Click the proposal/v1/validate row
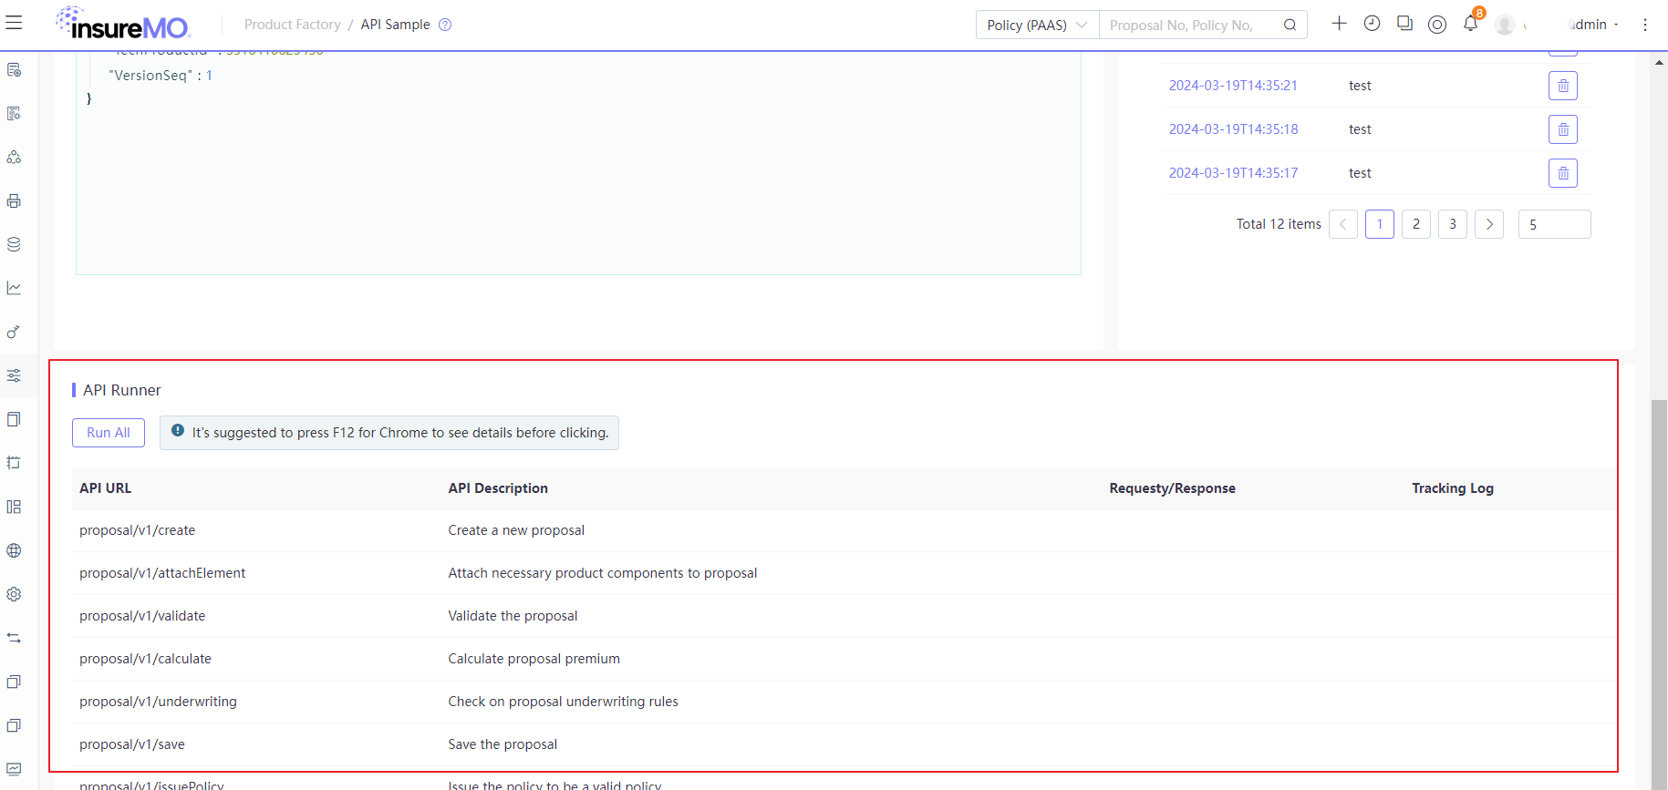The image size is (1668, 790). click(844, 616)
